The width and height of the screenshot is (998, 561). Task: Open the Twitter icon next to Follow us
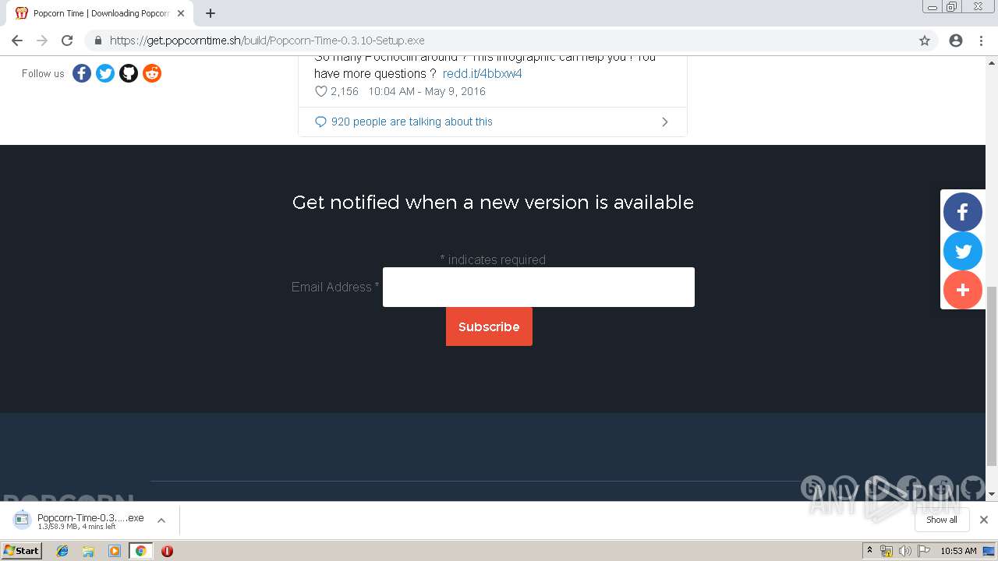click(x=105, y=73)
